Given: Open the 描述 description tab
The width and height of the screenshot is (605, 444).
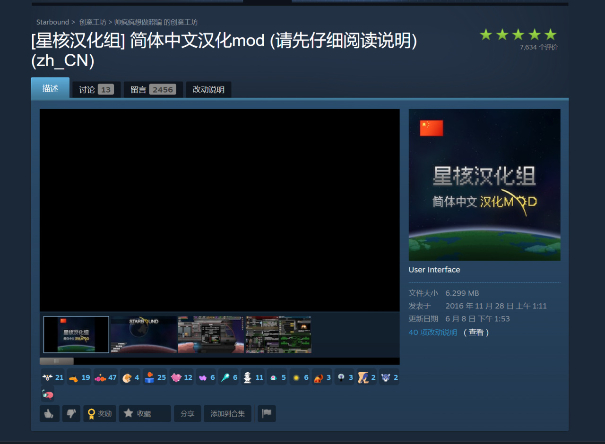Looking at the screenshot, I should tap(50, 88).
